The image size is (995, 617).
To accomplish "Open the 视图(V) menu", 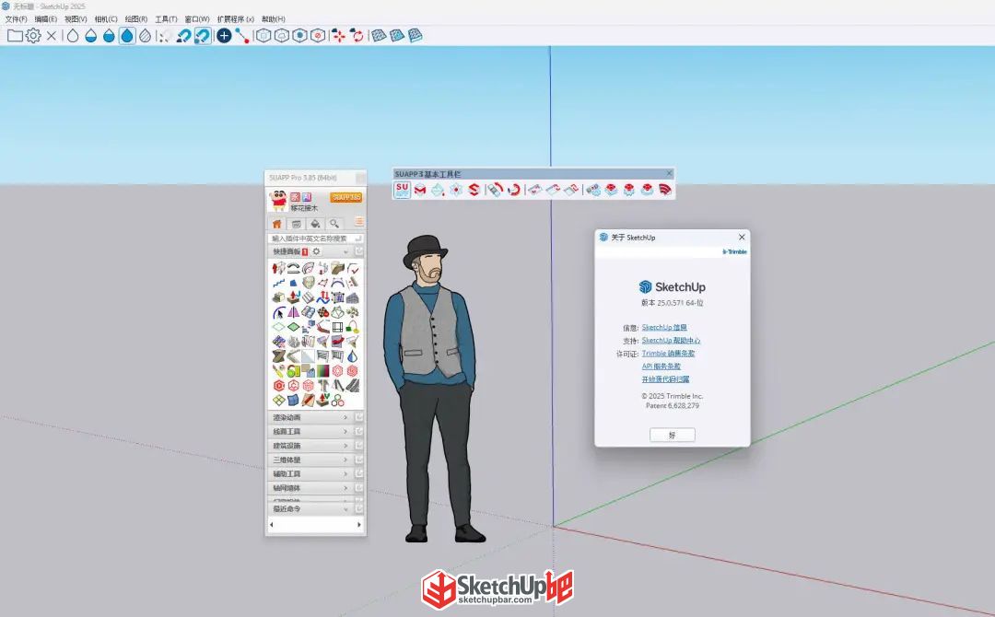I will pos(76,19).
